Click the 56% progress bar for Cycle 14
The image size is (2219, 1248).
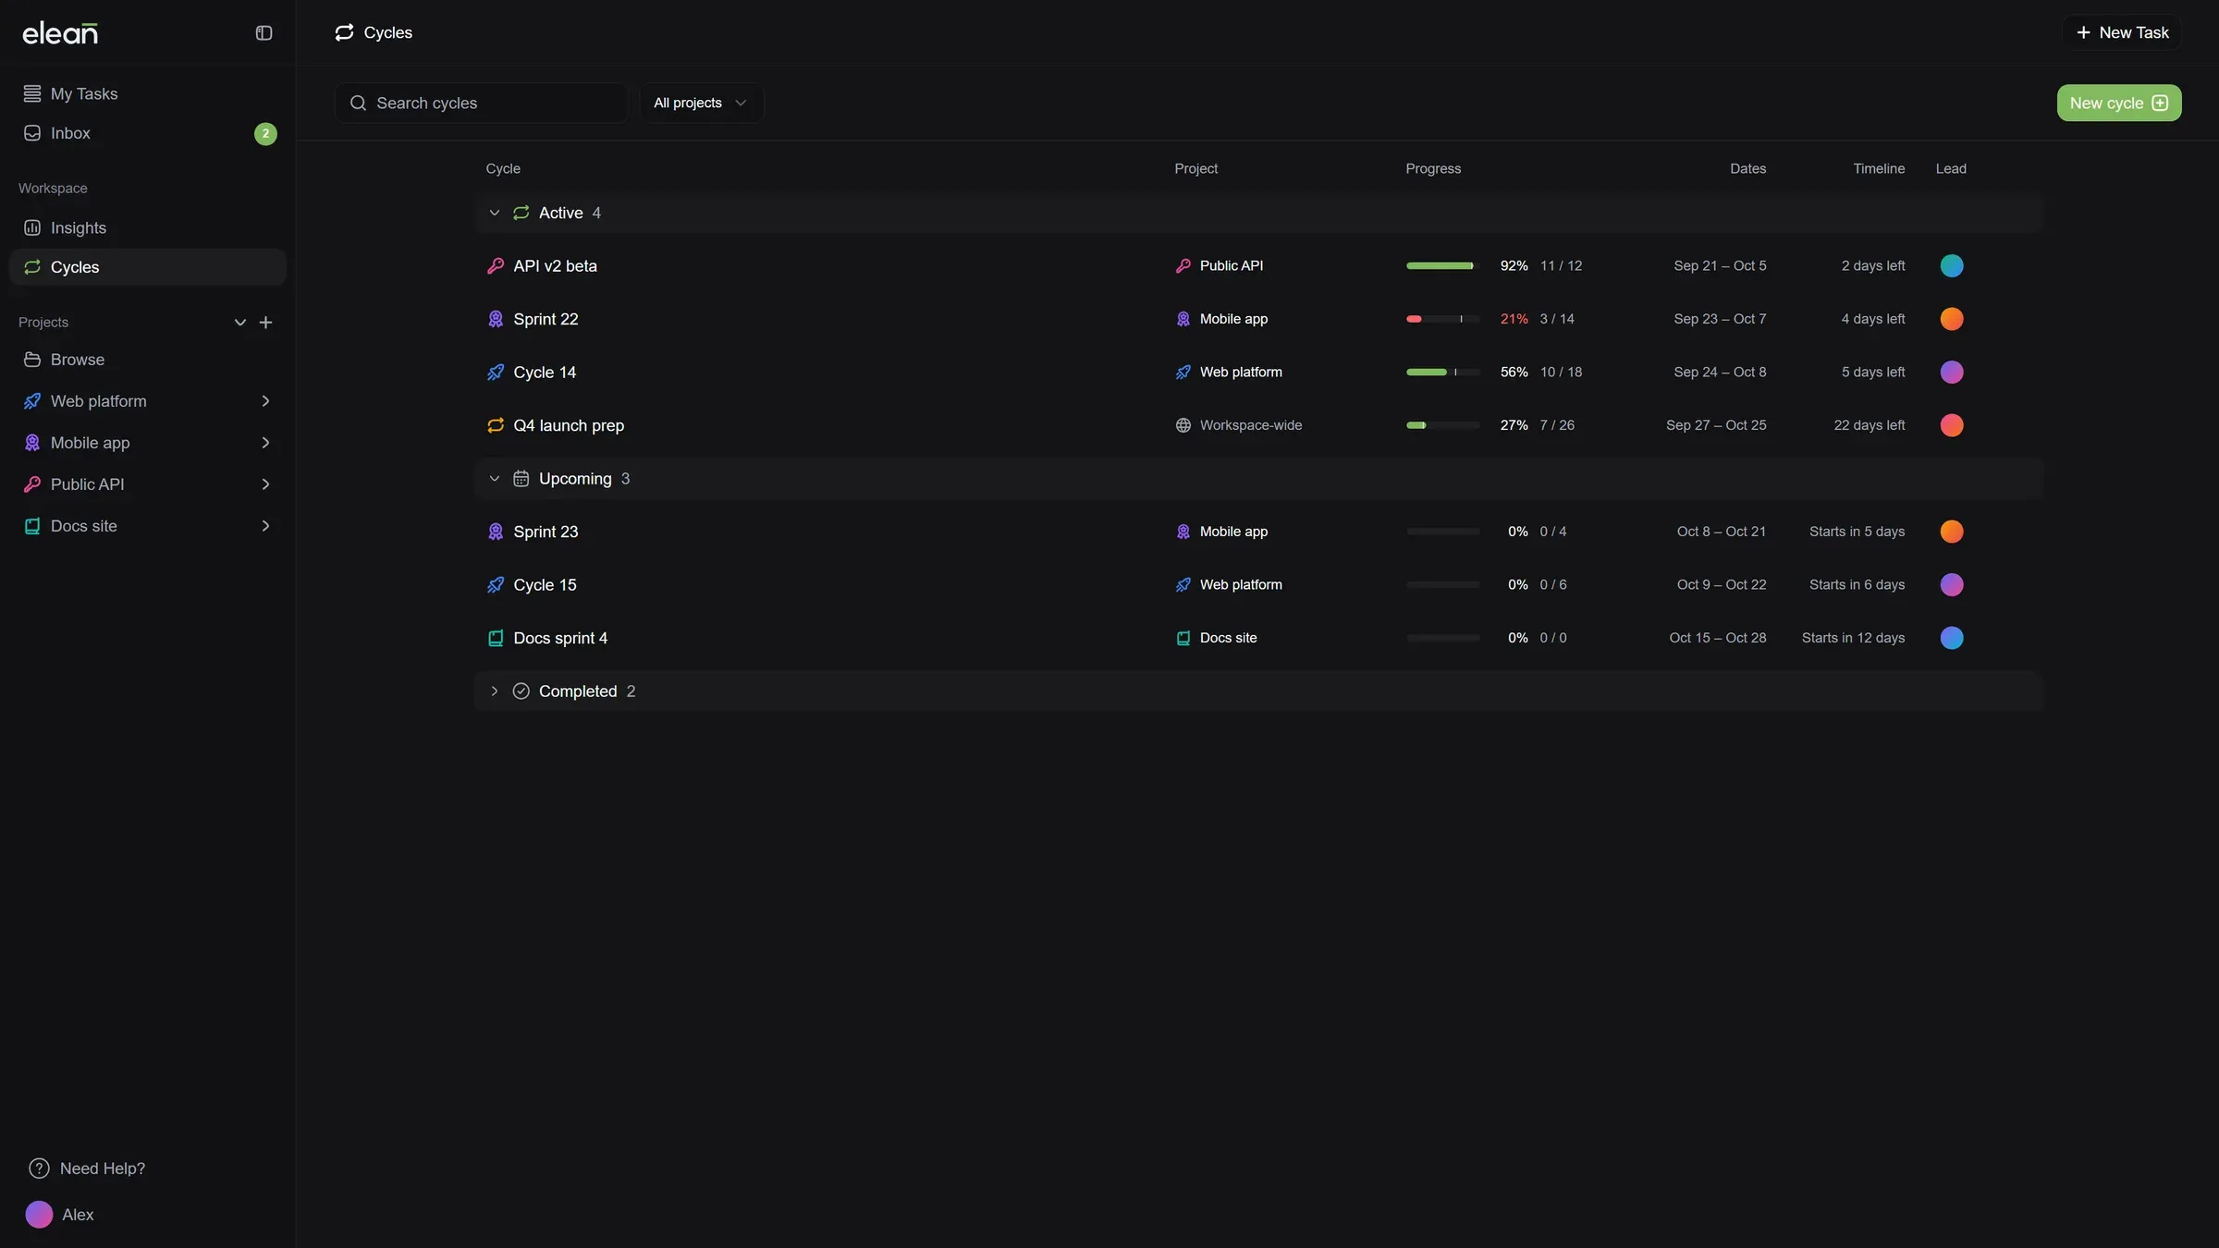(1442, 373)
